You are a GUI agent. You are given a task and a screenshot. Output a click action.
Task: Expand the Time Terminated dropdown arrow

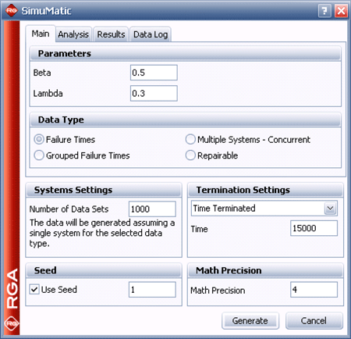pos(331,209)
